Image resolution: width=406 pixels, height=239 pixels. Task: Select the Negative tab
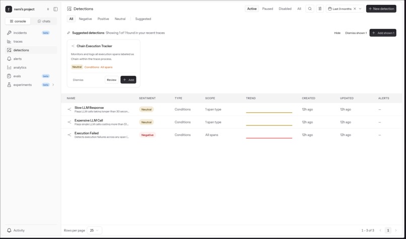tap(85, 19)
